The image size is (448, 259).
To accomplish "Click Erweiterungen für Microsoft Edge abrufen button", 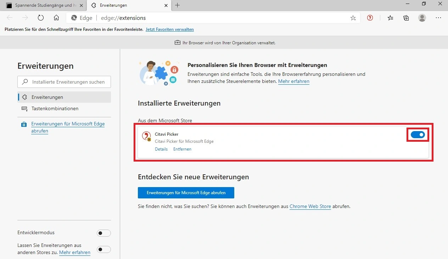I will pyautogui.click(x=186, y=193).
